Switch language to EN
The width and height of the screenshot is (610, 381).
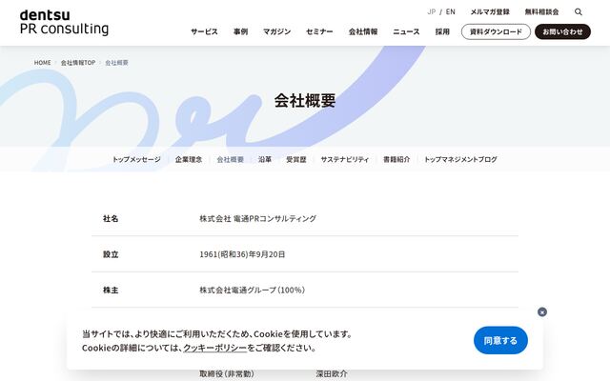(x=451, y=12)
